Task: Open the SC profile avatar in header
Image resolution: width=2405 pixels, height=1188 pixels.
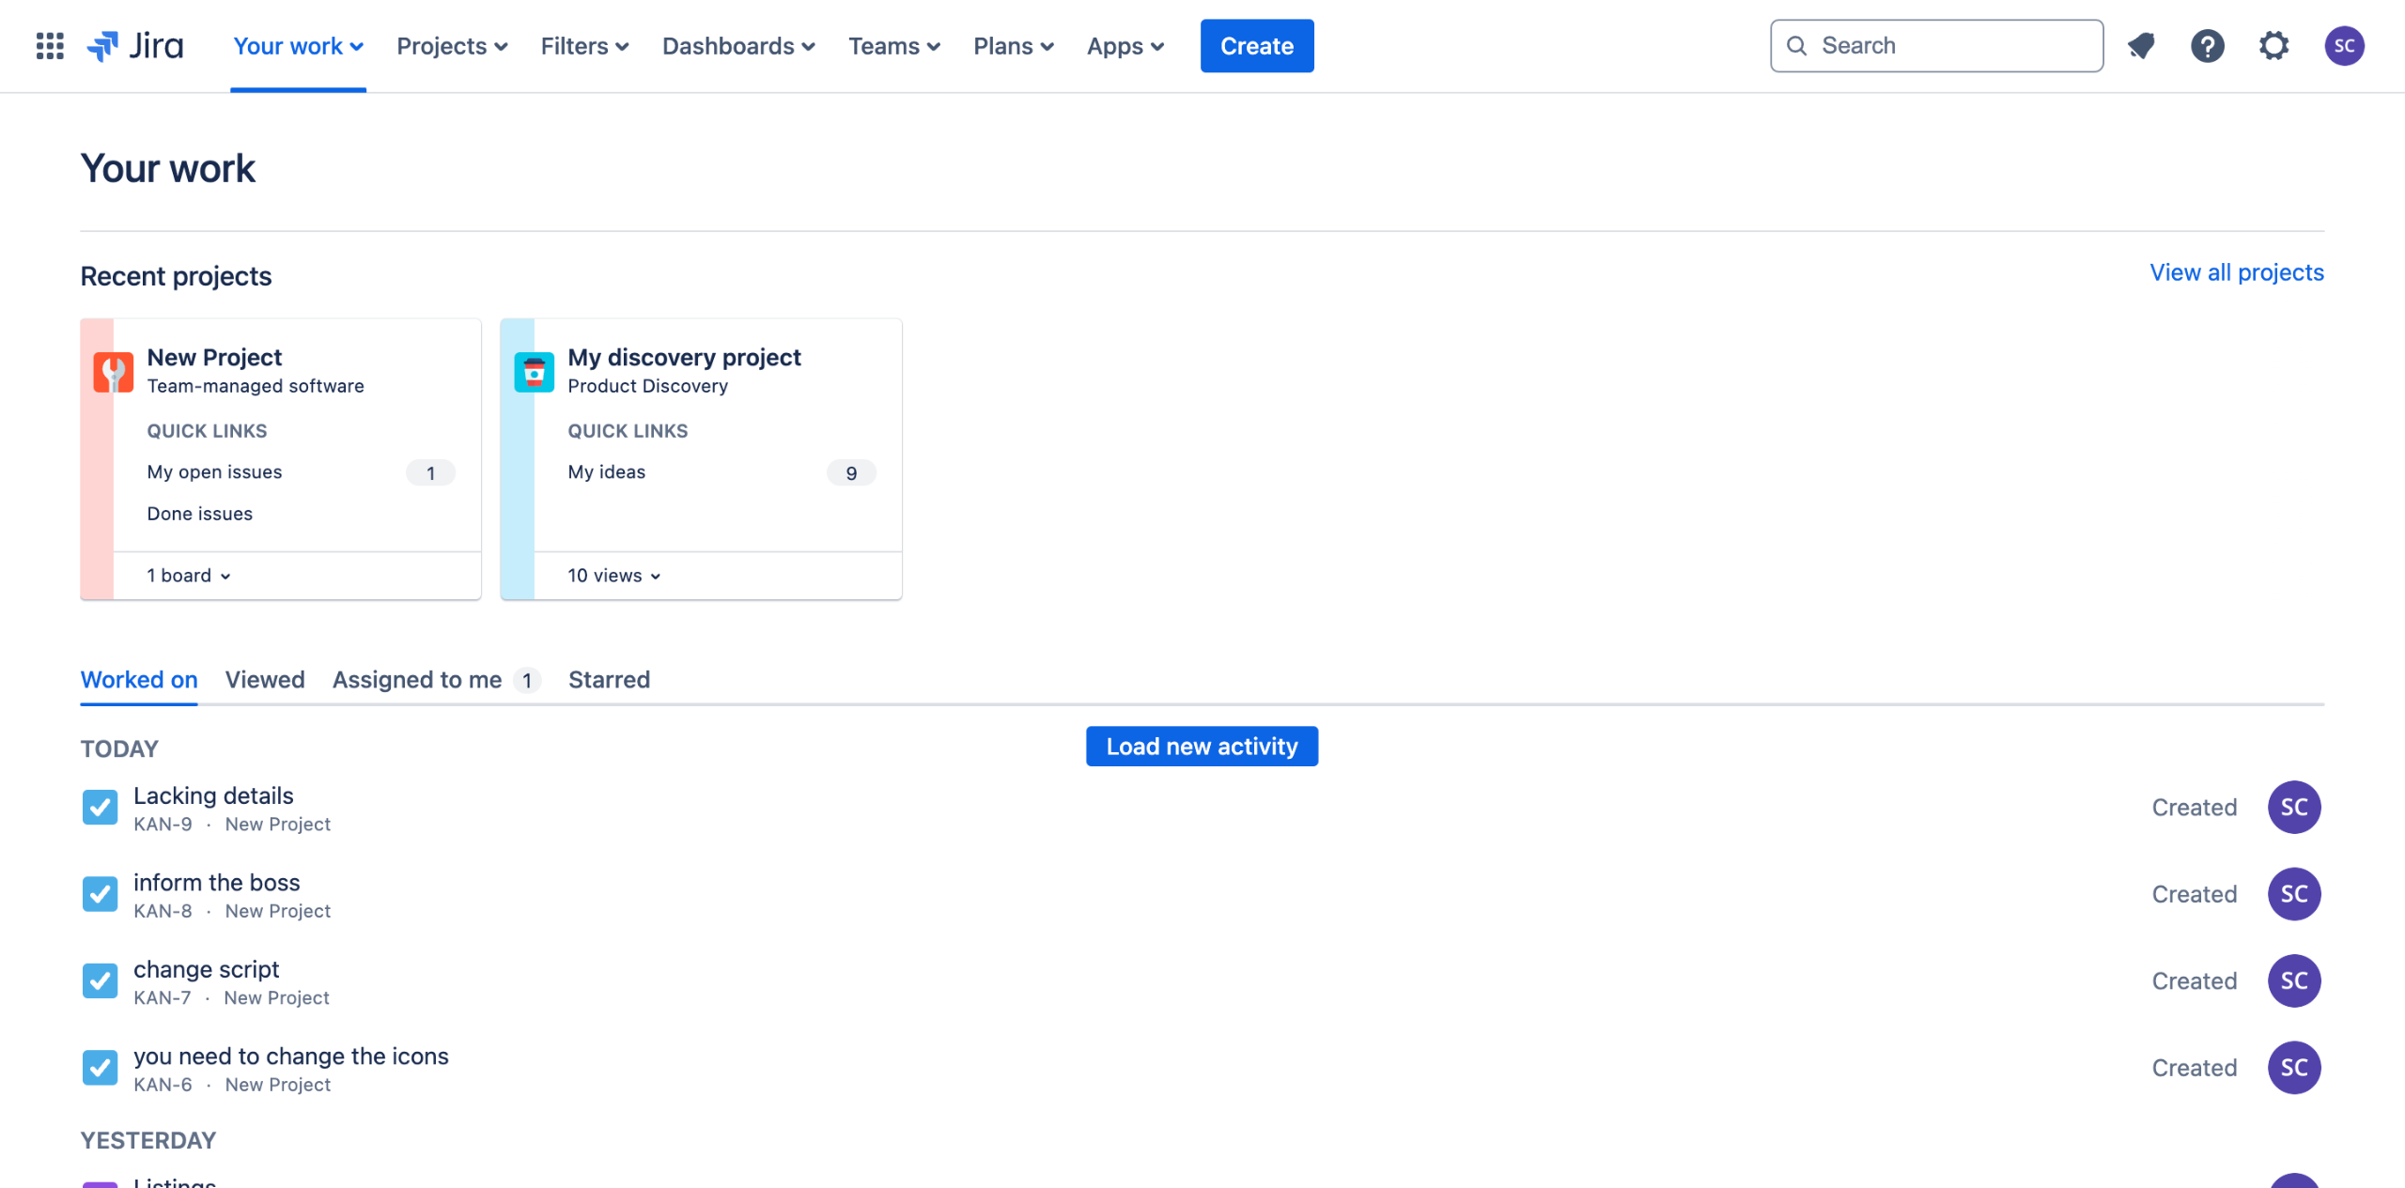Action: tap(2344, 45)
